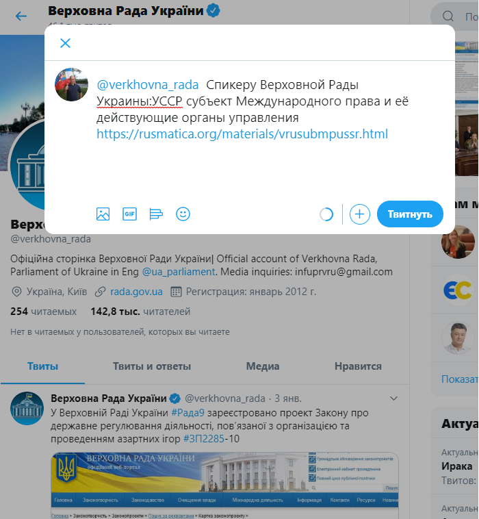
Task: Click the ЄС suggested account avatar
Action: (x=458, y=290)
